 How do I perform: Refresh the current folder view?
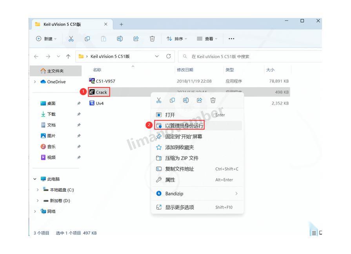tap(169, 56)
